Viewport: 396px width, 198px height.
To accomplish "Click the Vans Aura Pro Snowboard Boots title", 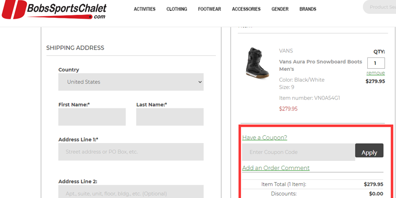I will pos(320,65).
